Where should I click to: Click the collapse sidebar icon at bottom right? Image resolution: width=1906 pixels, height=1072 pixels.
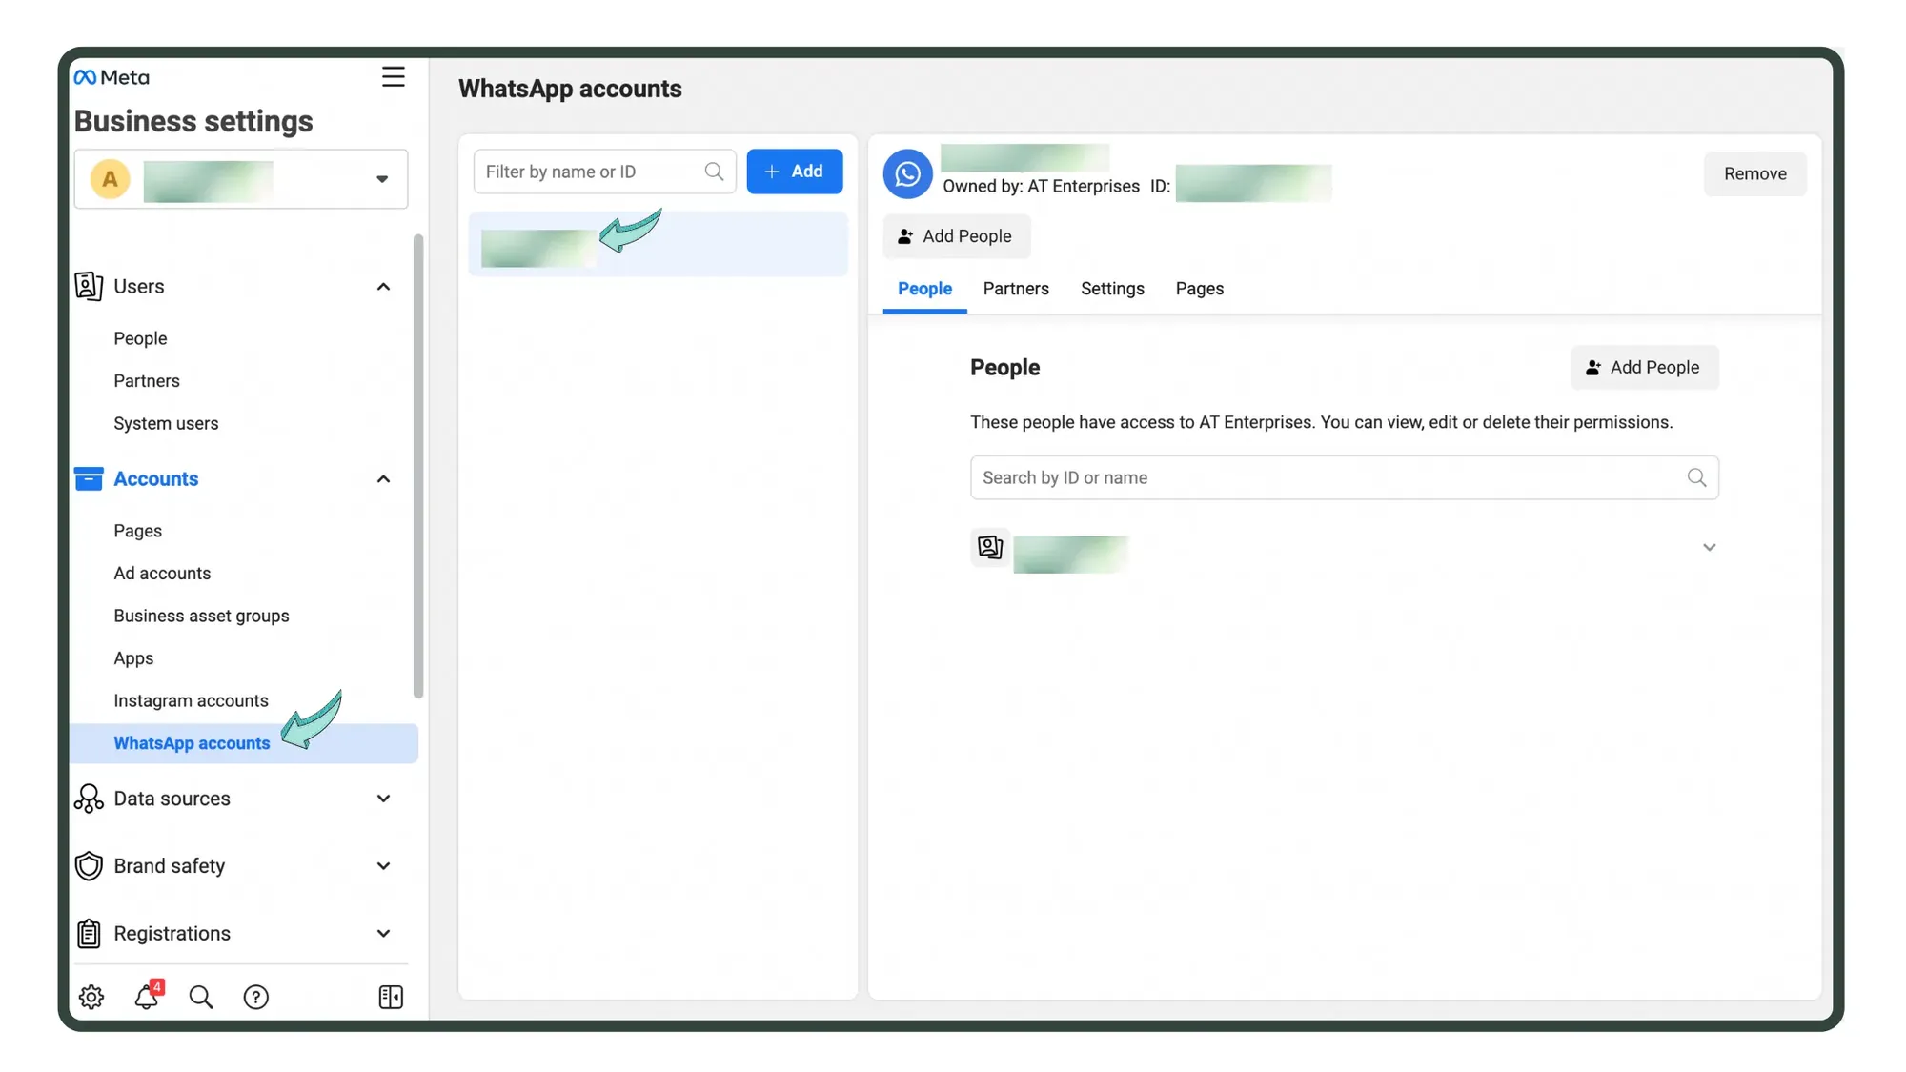[390, 997]
